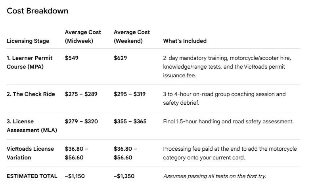The image size is (314, 188).
Task: Click the Average Cost (Midweek) column header
Action: point(83,36)
